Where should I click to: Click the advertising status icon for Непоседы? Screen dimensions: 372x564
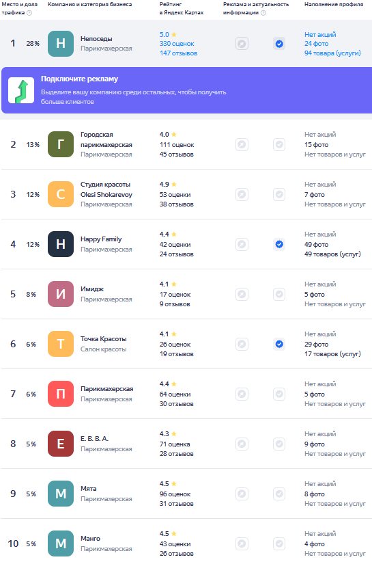[242, 44]
